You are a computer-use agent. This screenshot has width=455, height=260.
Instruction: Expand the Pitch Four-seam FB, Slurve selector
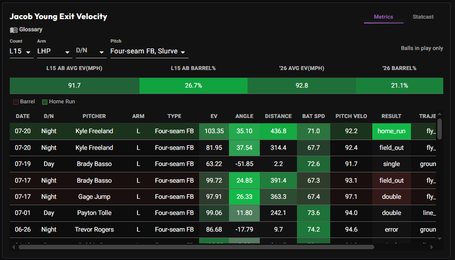(x=149, y=51)
